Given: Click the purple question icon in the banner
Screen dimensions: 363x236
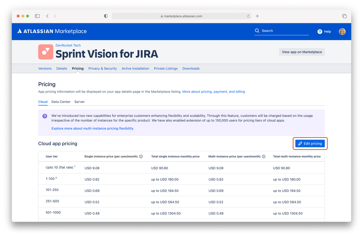Looking at the screenshot, I should click(45, 116).
